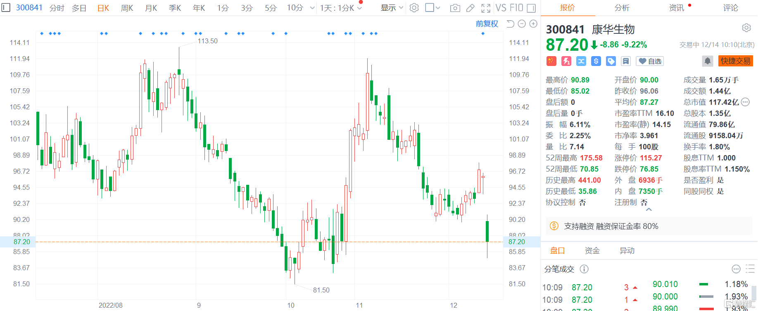The height and width of the screenshot is (311, 758).
Task: Select 月K chart period
Action: (x=151, y=8)
